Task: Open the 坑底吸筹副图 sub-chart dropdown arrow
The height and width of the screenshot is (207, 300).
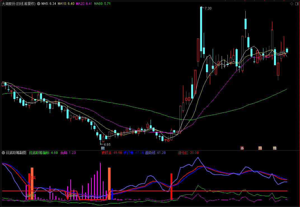Action: pyautogui.click(x=3, y=153)
